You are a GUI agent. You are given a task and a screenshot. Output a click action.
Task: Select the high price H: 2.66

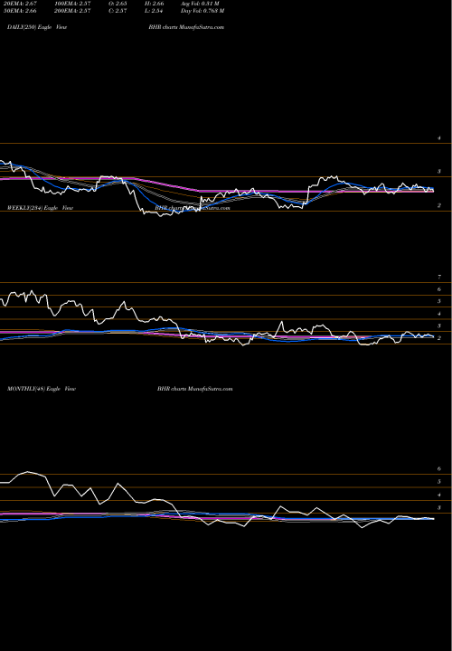coord(154,4)
